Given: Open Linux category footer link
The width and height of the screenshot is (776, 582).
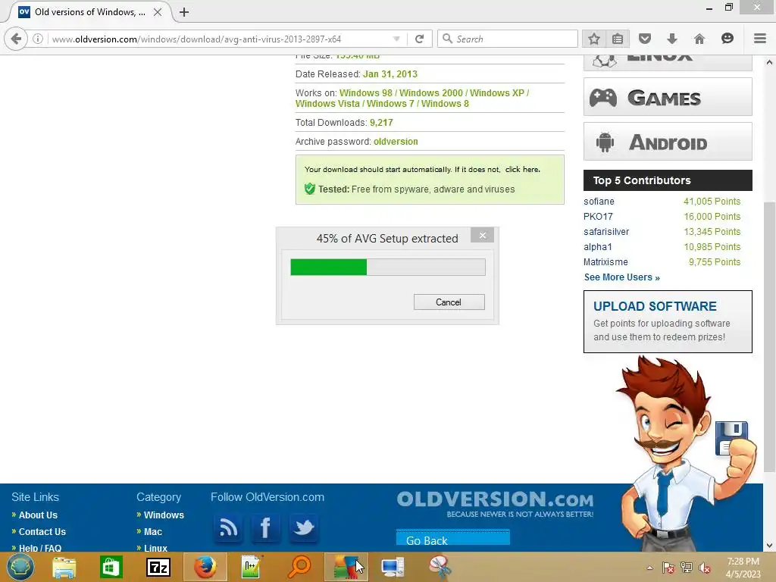Looking at the screenshot, I should click(155, 547).
